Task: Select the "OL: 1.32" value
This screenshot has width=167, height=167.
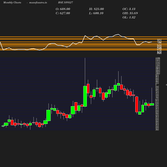Action: [x=129, y=17]
